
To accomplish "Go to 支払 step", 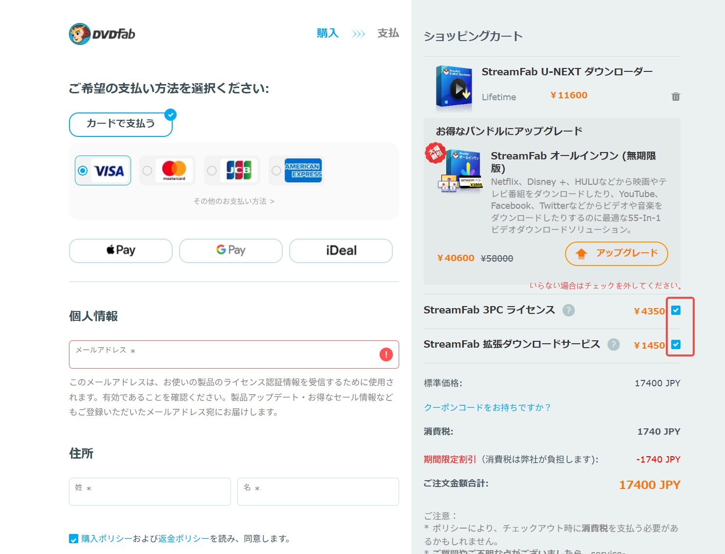I will 388,33.
